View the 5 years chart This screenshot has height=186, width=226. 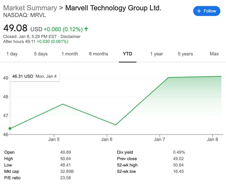[185, 54]
